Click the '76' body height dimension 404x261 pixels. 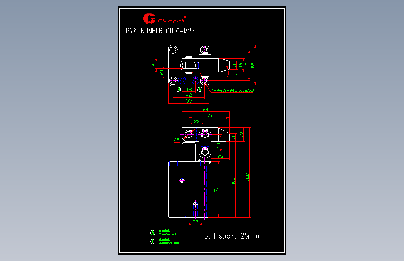coord(216,189)
